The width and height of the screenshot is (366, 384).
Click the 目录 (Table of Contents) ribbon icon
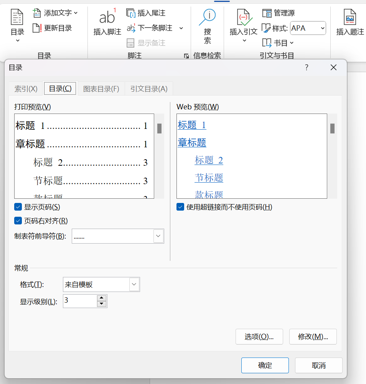(x=17, y=18)
